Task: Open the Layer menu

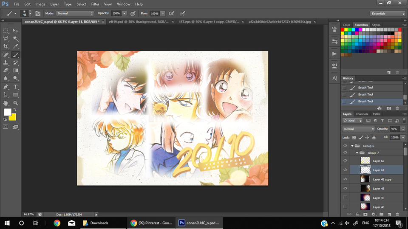Action: 54,4
